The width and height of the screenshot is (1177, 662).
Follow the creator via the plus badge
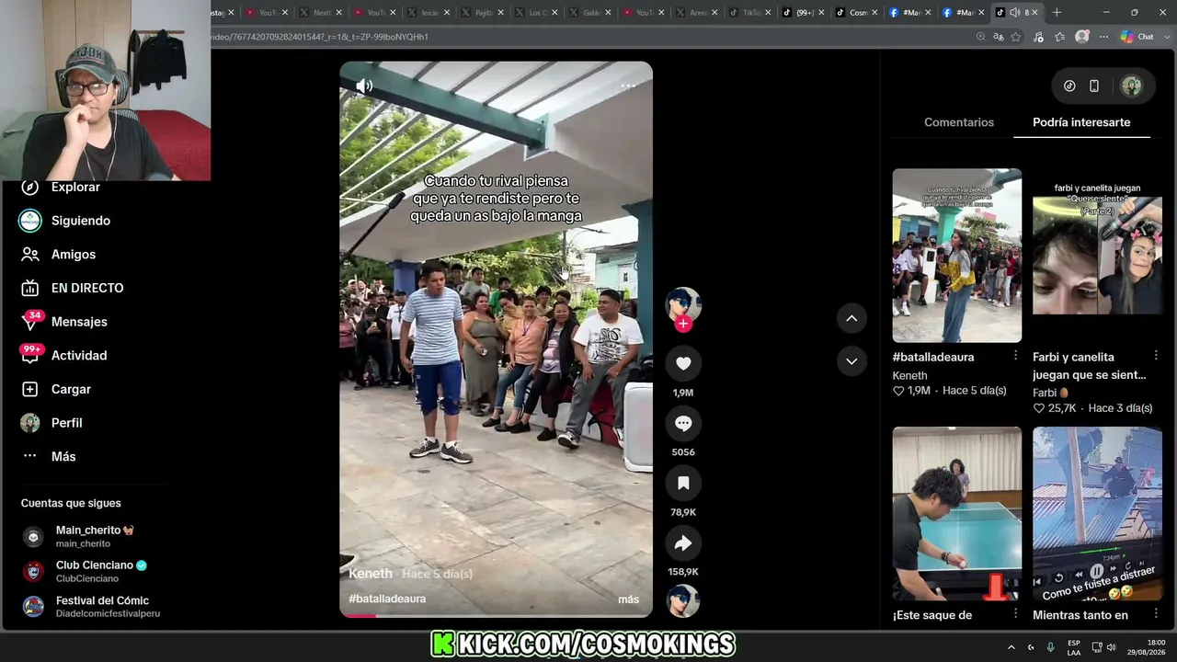click(683, 324)
